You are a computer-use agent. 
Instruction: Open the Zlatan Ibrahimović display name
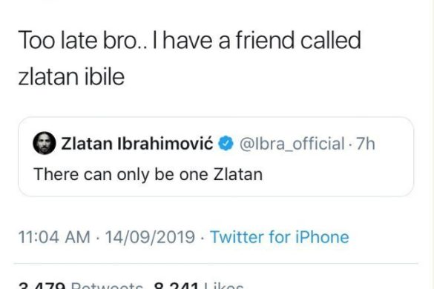coord(137,144)
